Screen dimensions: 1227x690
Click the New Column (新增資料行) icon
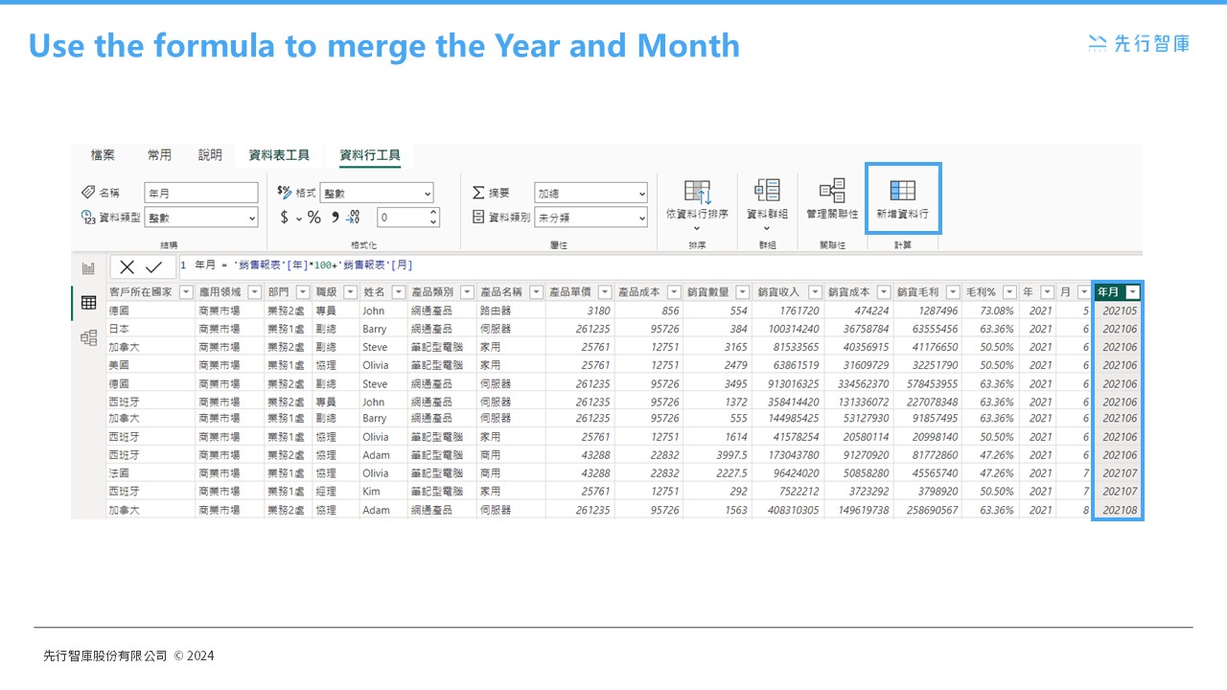pyautogui.click(x=902, y=191)
